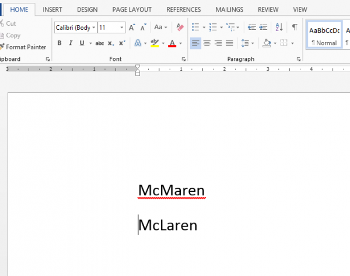The image size is (350, 276).
Task: Toggle Bold formatting
Action: pos(60,43)
